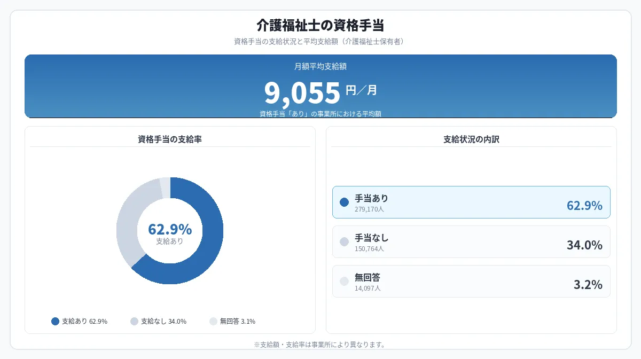Click the blue dot beside 手当あり
The width and height of the screenshot is (641, 359).
[344, 202]
